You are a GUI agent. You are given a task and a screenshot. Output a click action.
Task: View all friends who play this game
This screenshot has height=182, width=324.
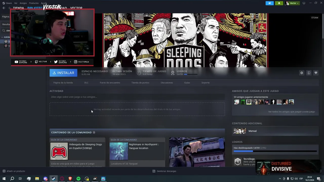coord(292,111)
